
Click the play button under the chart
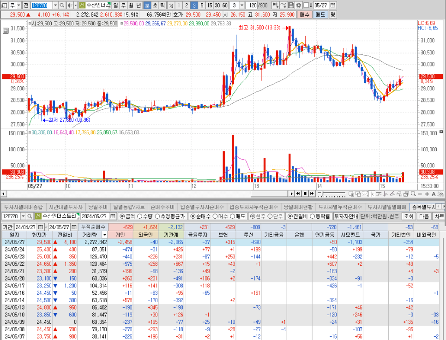[291, 194]
